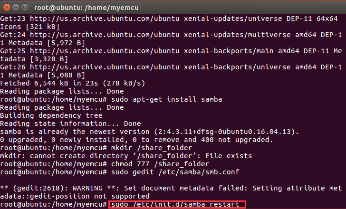The image size is (346, 209).
Task: Close the terminal window with red button
Action: [7, 8]
